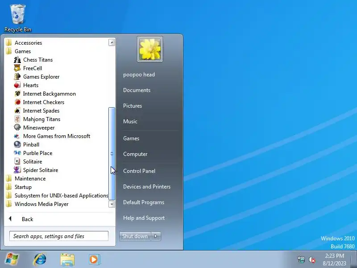Open Computer from the Start menu
This screenshot has height=268, width=357.
pyautogui.click(x=135, y=154)
